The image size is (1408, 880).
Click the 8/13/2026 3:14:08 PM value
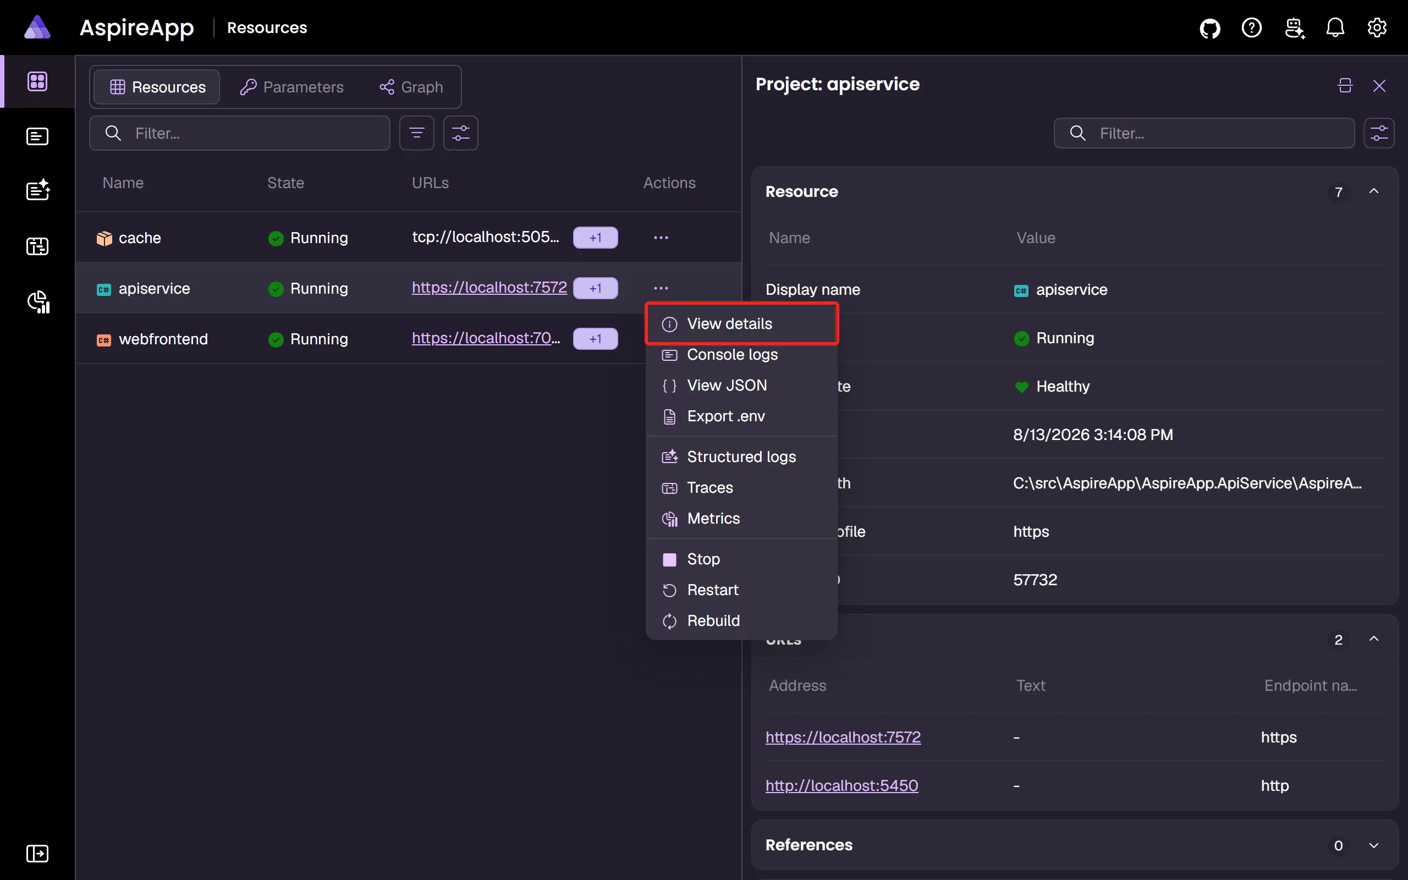tap(1093, 435)
